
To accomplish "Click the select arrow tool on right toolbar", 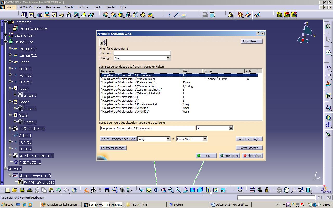I will point(328,39).
